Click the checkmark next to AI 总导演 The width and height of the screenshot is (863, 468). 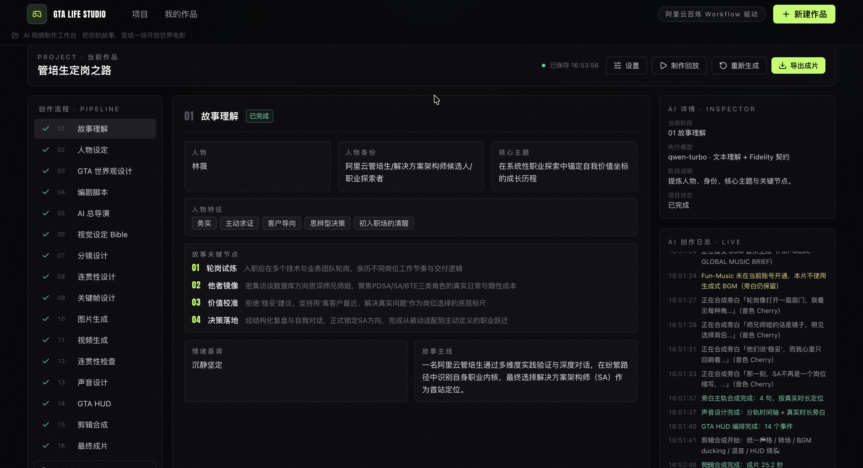point(46,213)
